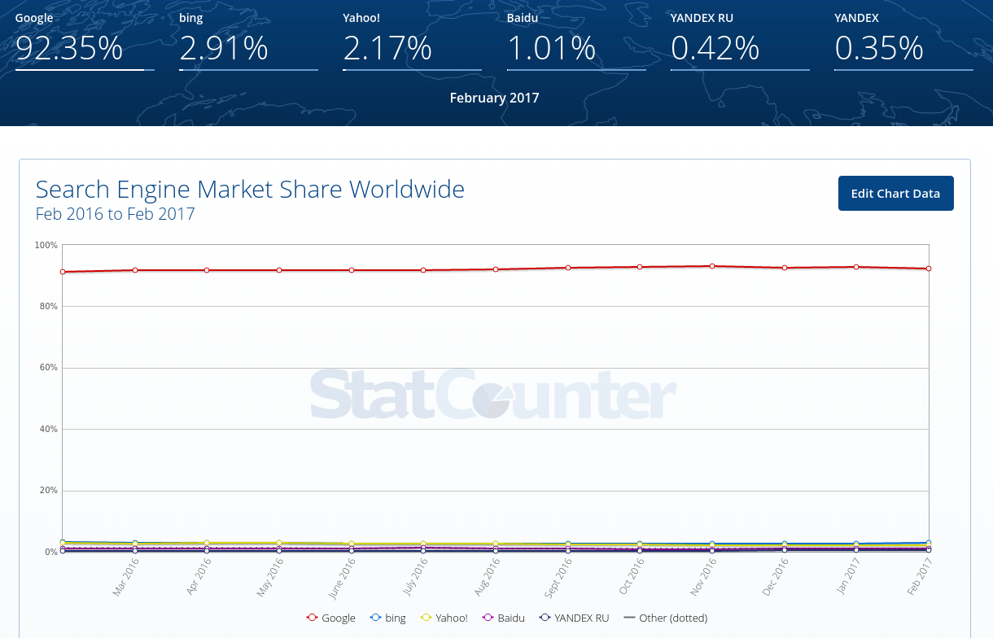Image resolution: width=993 pixels, height=638 pixels.
Task: Toggle Other (dotted) legend entry
Action: [665, 618]
